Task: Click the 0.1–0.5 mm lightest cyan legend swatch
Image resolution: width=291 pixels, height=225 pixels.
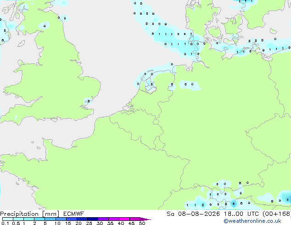Action: pyautogui.click(x=8, y=219)
